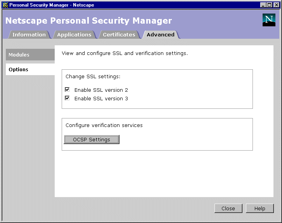Click the Netscape N logo
Screen dimensions: 282x223
tap(269, 20)
